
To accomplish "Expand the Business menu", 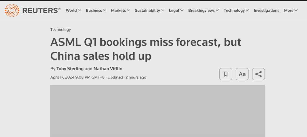I will click(x=96, y=10).
